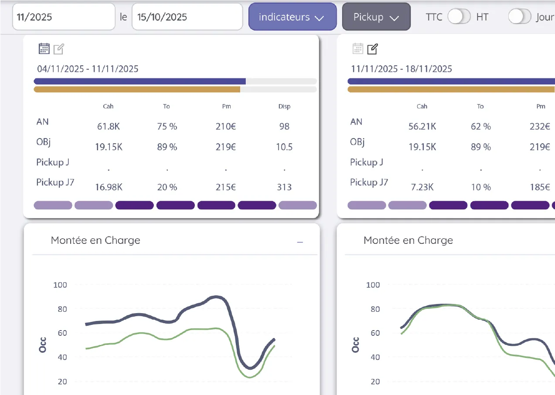
Task: Click Pickup J7 Pm value 185€
Action: 541,187
